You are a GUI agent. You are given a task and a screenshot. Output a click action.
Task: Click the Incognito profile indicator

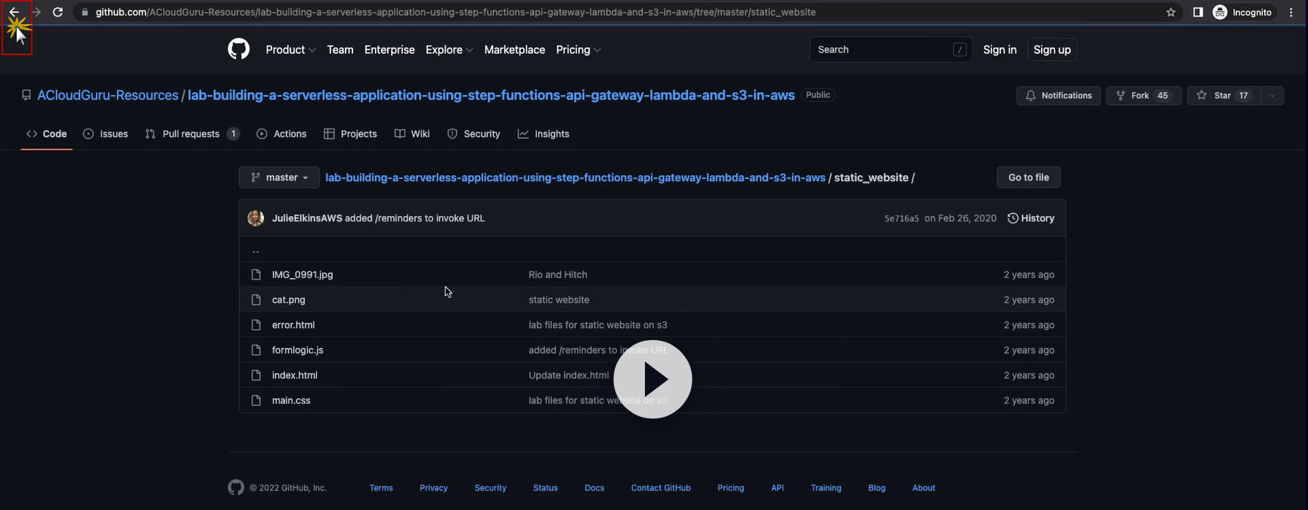click(1242, 12)
